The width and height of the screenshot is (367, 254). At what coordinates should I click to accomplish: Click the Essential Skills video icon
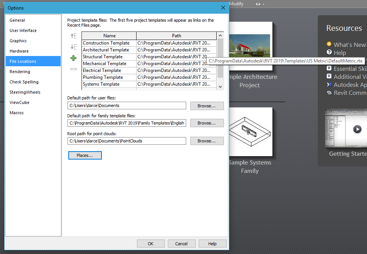(x=329, y=69)
